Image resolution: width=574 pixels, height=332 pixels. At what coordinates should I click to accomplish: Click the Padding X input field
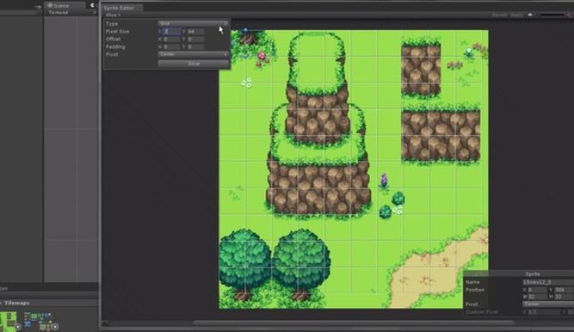(172, 46)
